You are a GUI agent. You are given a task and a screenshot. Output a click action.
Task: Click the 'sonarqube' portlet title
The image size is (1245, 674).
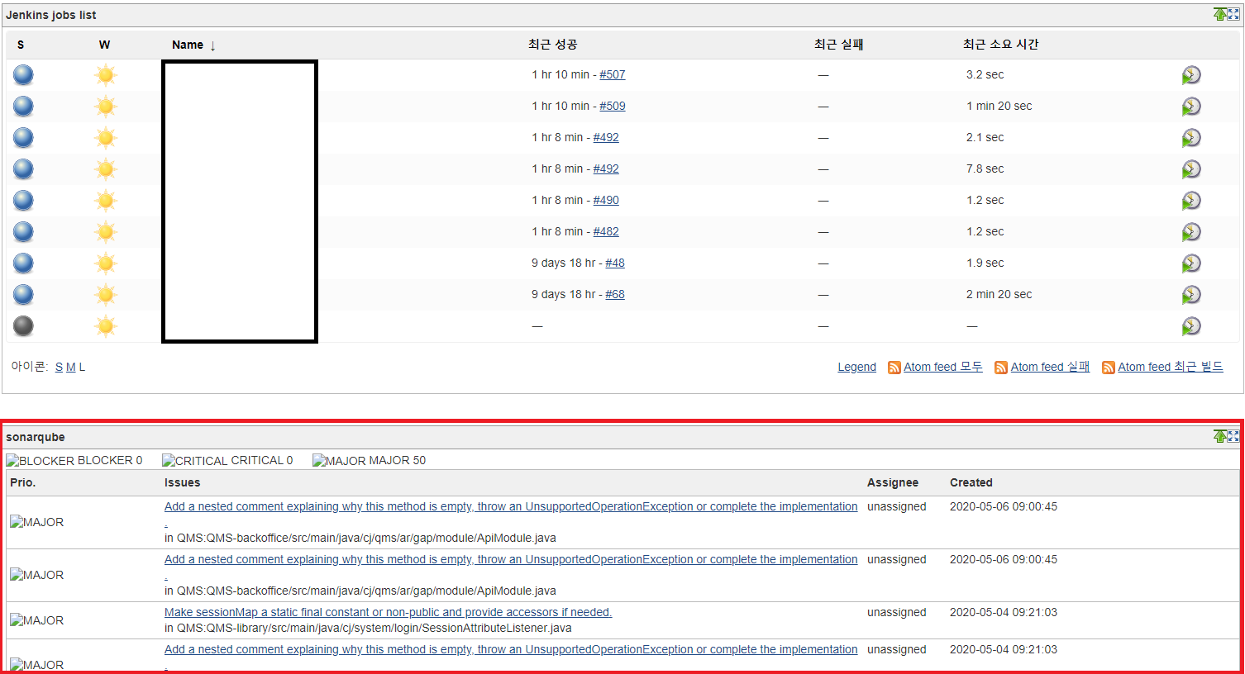click(x=36, y=437)
